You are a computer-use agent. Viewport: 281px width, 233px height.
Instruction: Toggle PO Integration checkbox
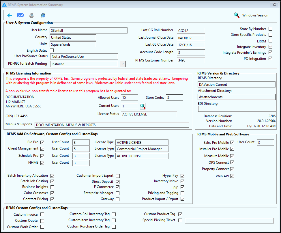[x=271, y=59]
